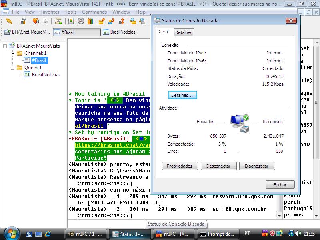
Task: Collapse the Channel: 1 folder
Action: coord(12,53)
